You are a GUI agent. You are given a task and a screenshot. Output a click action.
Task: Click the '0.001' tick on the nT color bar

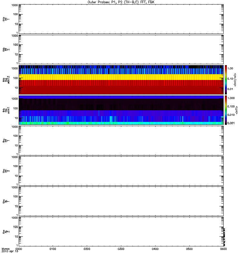[x=231, y=123]
